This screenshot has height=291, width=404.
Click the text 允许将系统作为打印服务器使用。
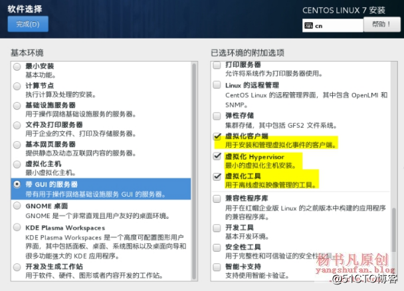(x=274, y=74)
